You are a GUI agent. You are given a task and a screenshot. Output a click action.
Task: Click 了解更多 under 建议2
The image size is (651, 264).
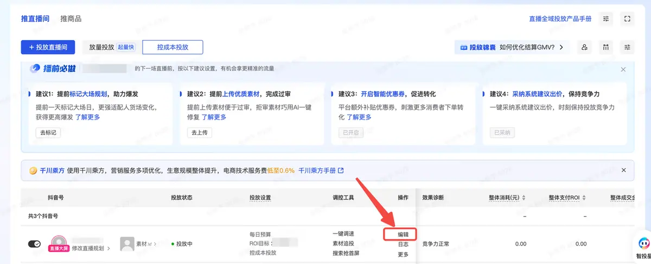click(214, 117)
